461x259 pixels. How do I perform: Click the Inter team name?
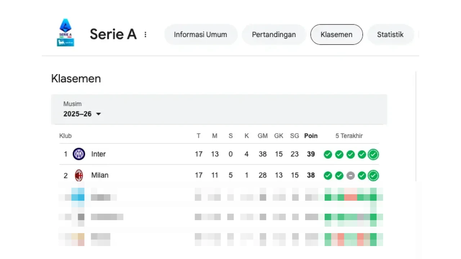point(98,154)
